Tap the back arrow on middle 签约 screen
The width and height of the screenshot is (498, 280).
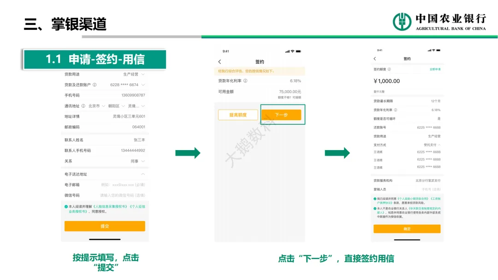pos(219,62)
